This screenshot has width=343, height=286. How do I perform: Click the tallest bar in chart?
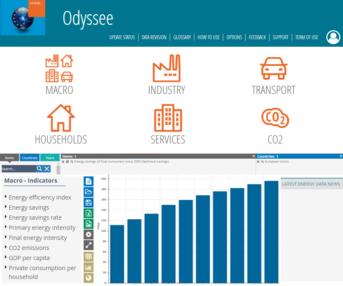tap(271, 232)
